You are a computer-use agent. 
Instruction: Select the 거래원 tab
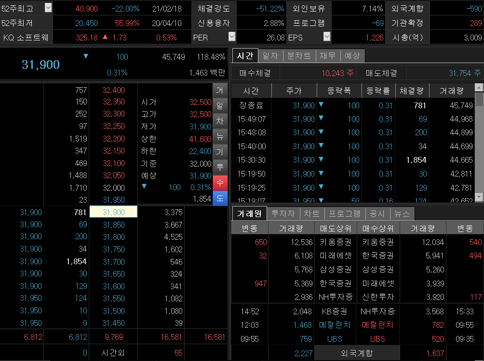(249, 213)
